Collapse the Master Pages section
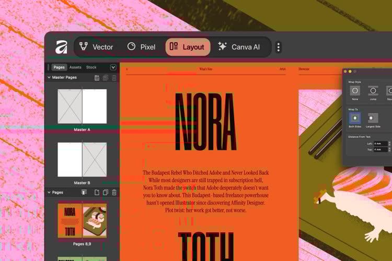This screenshot has height=261, width=392. click(x=49, y=78)
